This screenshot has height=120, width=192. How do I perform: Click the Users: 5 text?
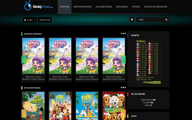(148, 105)
